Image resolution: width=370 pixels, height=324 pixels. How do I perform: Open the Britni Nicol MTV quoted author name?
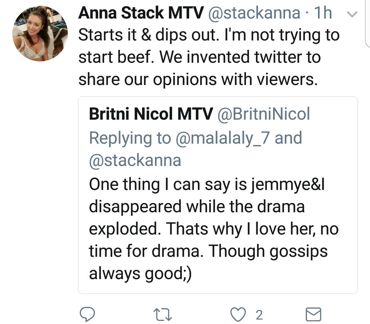(x=151, y=114)
